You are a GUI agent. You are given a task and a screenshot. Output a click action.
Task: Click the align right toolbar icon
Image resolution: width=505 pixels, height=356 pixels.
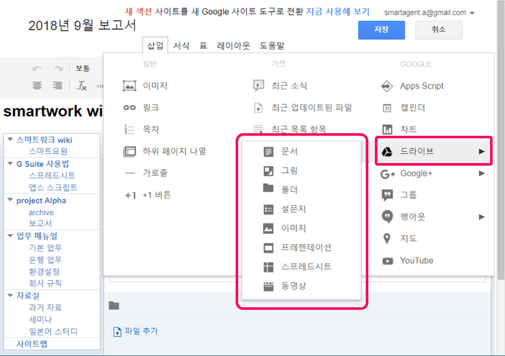(57, 86)
